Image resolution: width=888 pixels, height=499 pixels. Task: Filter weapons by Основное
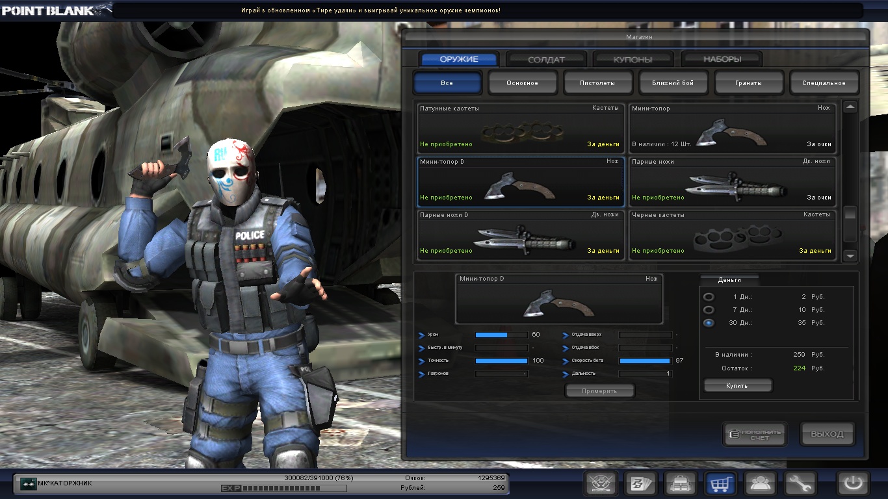point(523,83)
